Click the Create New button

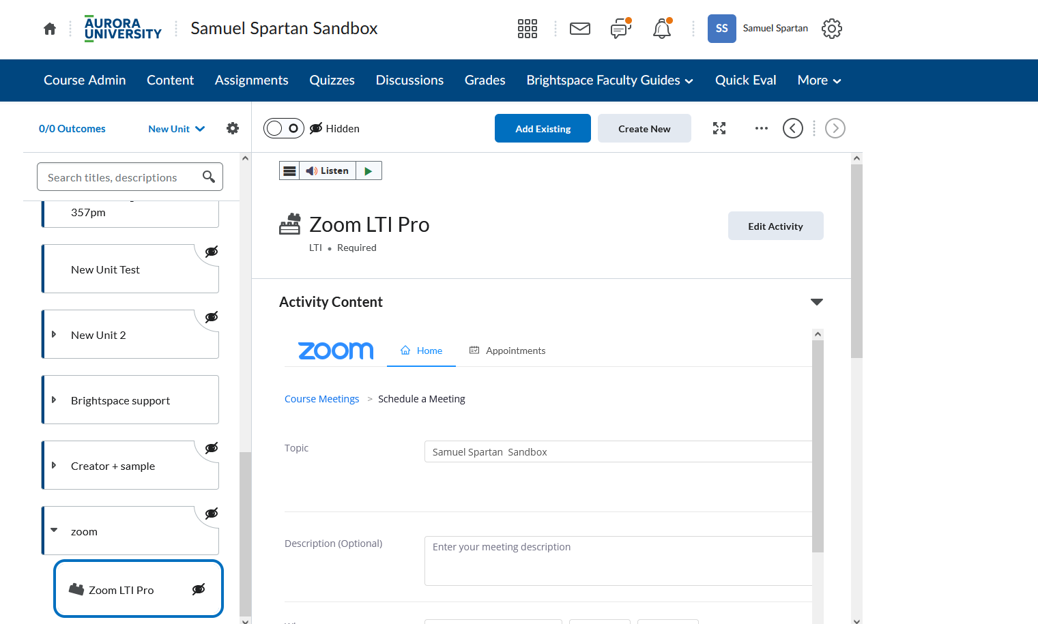pos(644,128)
